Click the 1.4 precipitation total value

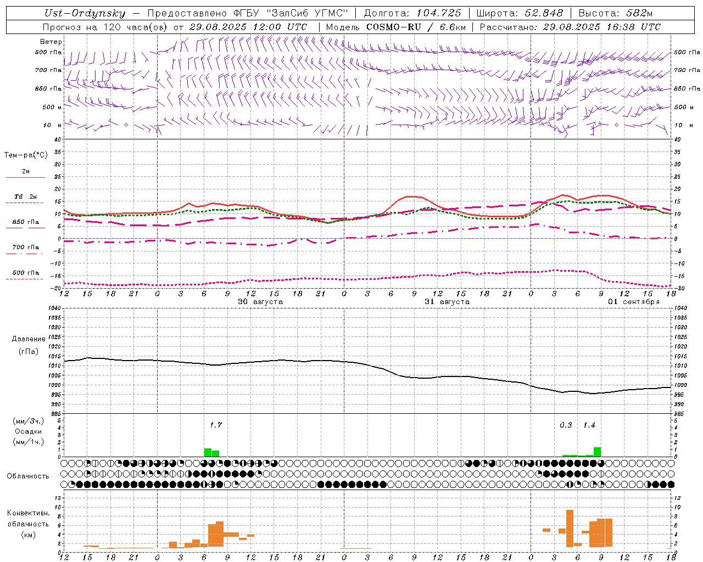pos(589,425)
